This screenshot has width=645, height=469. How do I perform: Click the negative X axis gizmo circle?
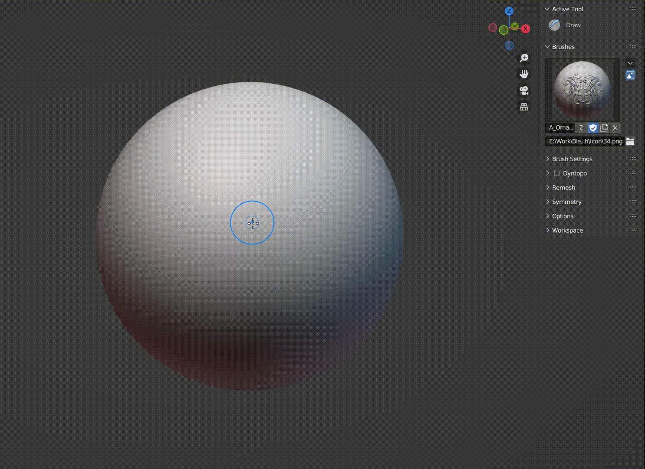(x=493, y=28)
